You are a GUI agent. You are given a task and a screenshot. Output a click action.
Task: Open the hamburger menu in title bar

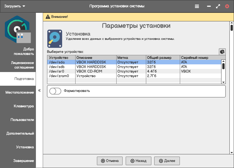197,6
